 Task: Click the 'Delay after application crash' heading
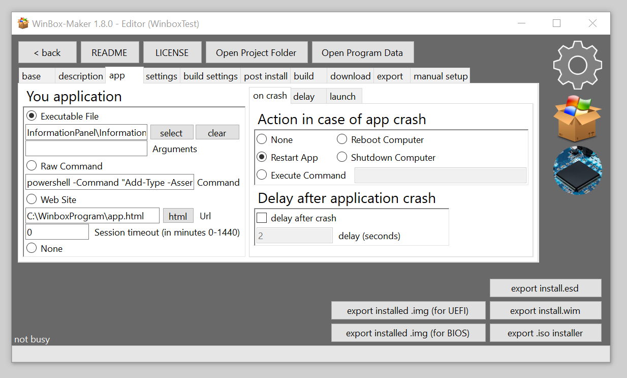point(347,198)
